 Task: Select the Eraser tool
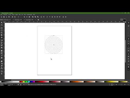(2, 66)
